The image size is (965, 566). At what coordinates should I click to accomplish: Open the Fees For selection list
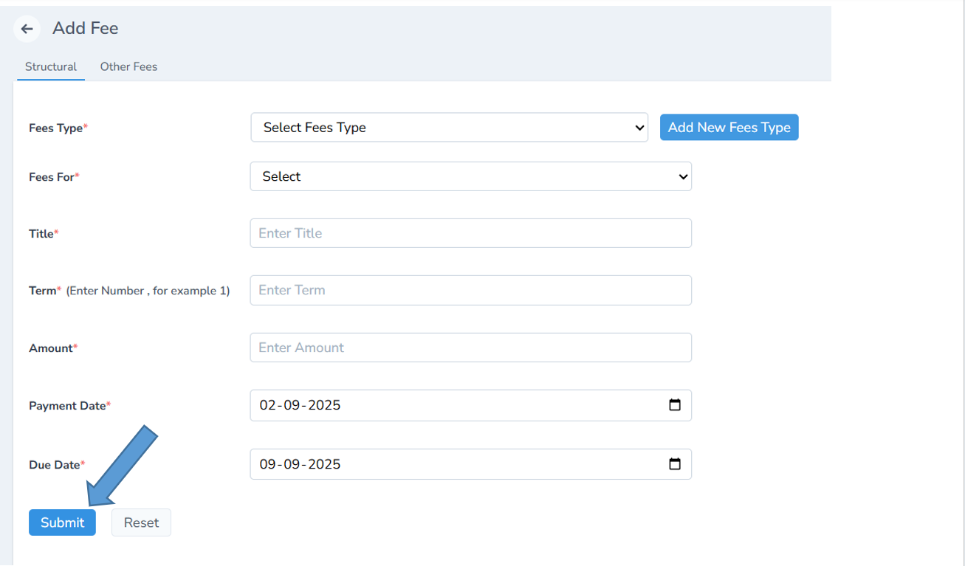tap(470, 176)
